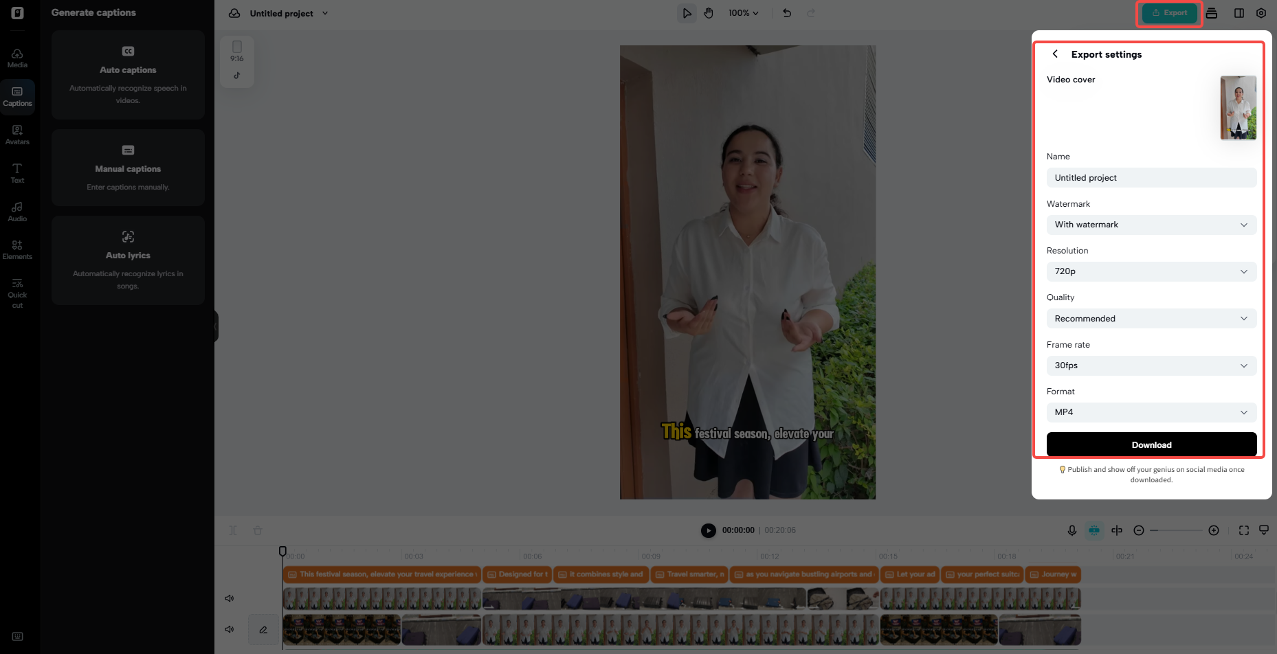This screenshot has width=1277, height=654.
Task: Open the Media panel in sidebar
Action: [x=17, y=58]
